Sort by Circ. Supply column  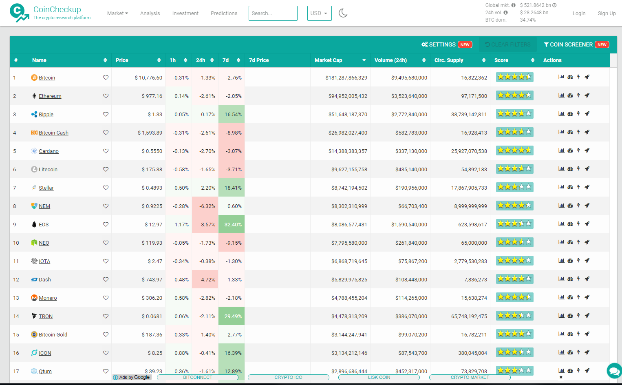coord(460,60)
